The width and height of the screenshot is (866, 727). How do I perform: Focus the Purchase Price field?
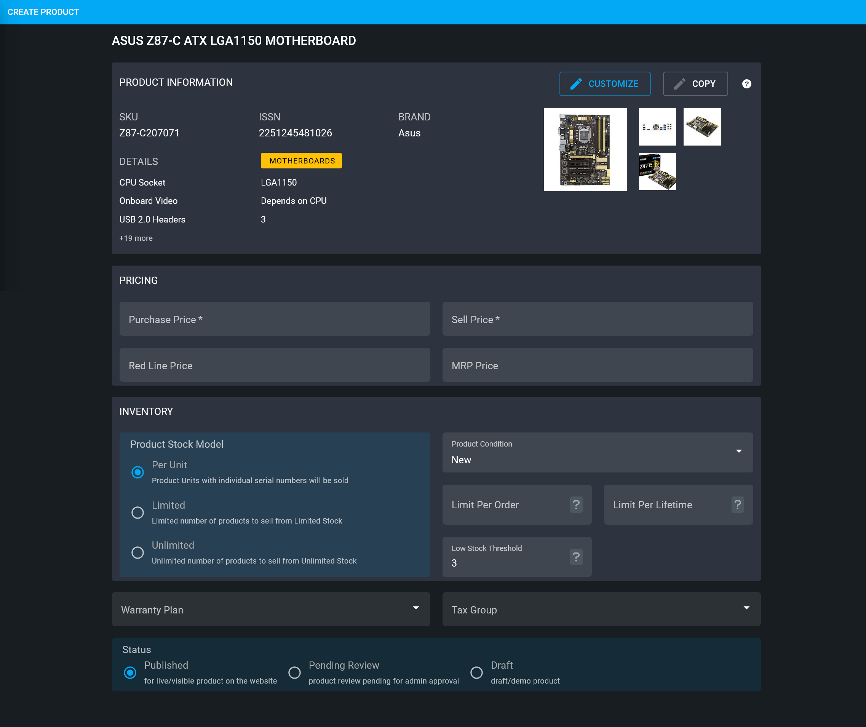point(275,319)
